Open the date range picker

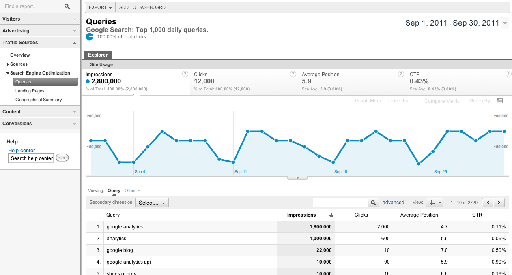click(x=456, y=23)
